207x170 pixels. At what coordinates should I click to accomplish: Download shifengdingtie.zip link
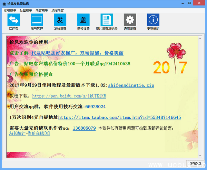pyautogui.click(x=131, y=85)
